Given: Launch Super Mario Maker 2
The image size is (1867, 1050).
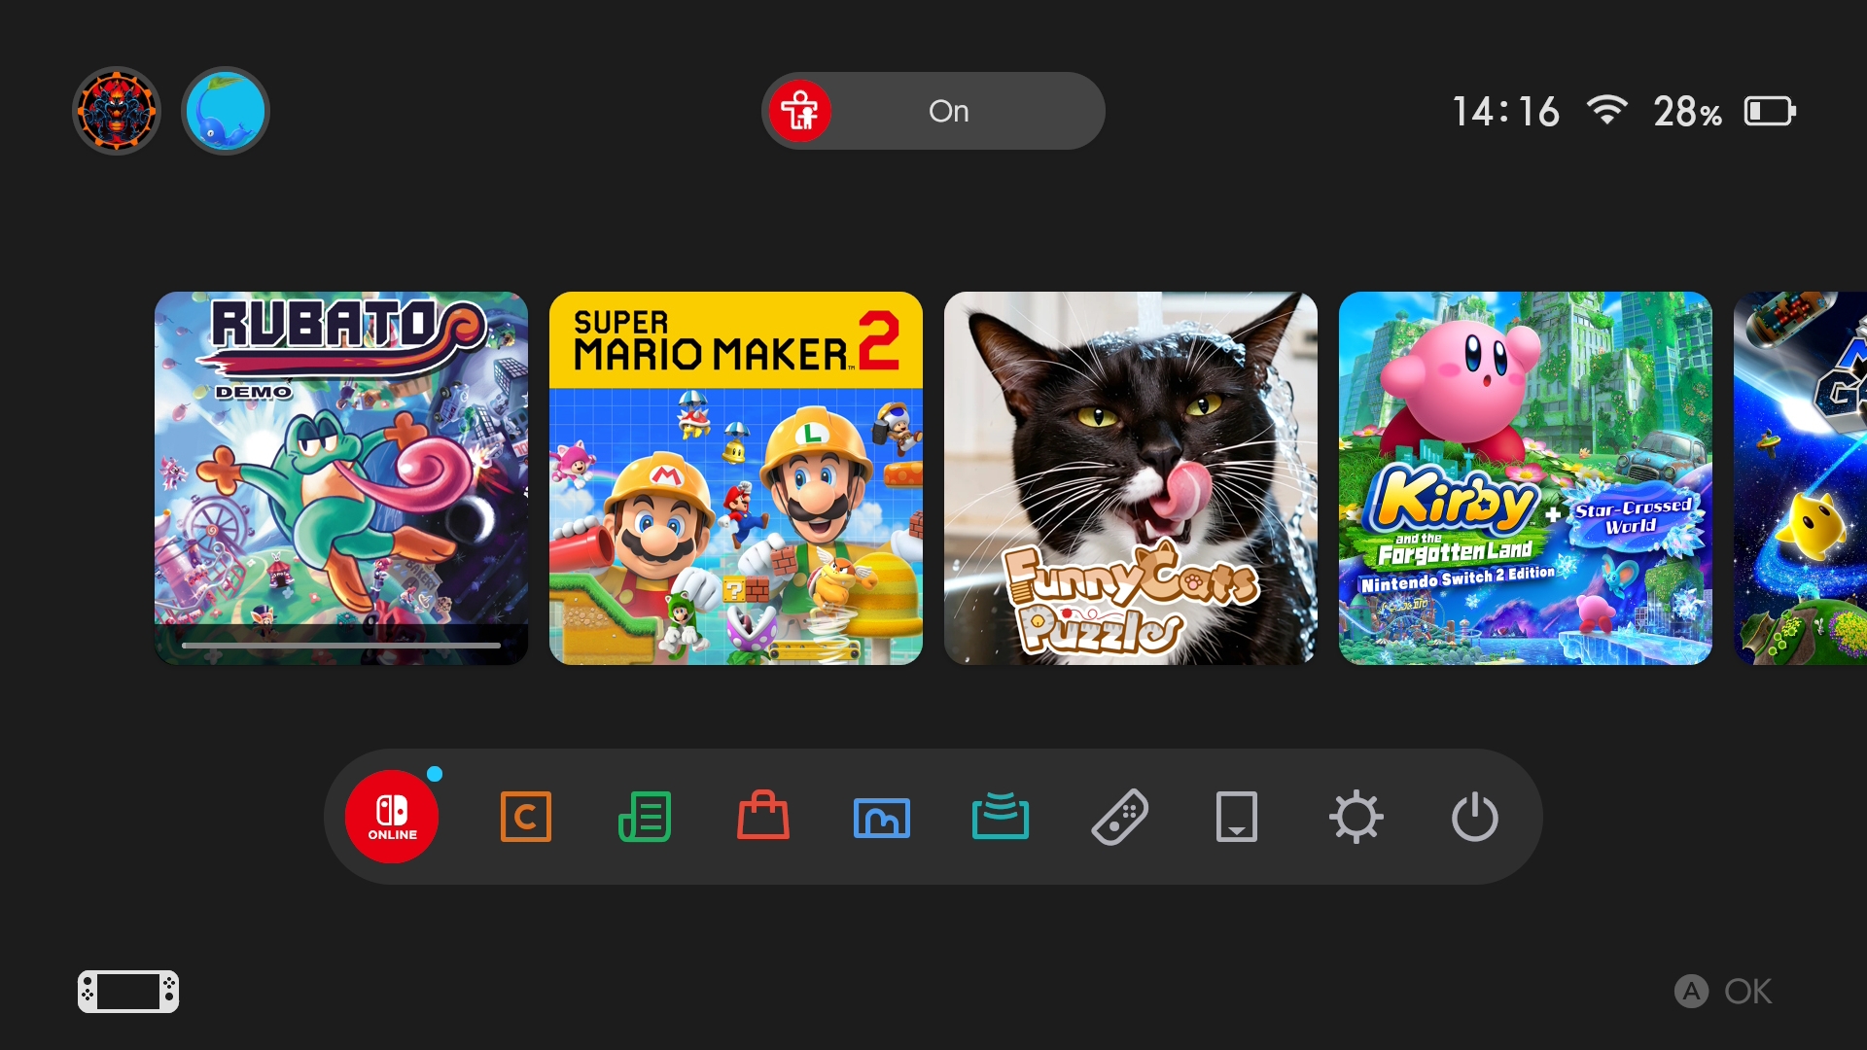Looking at the screenshot, I should [x=736, y=478].
